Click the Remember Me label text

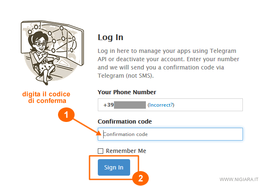point(126,151)
